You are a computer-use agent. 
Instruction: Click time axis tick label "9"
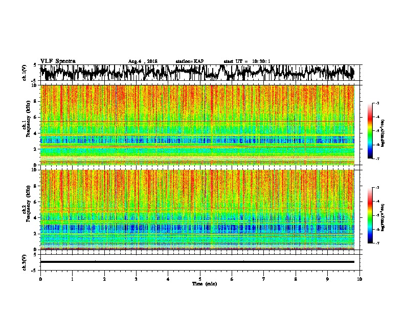(327, 279)
